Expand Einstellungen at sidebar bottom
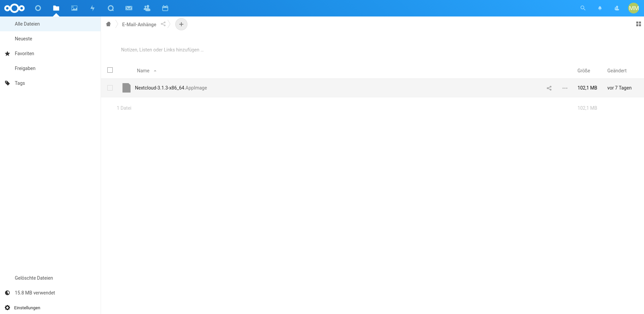 click(x=50, y=308)
